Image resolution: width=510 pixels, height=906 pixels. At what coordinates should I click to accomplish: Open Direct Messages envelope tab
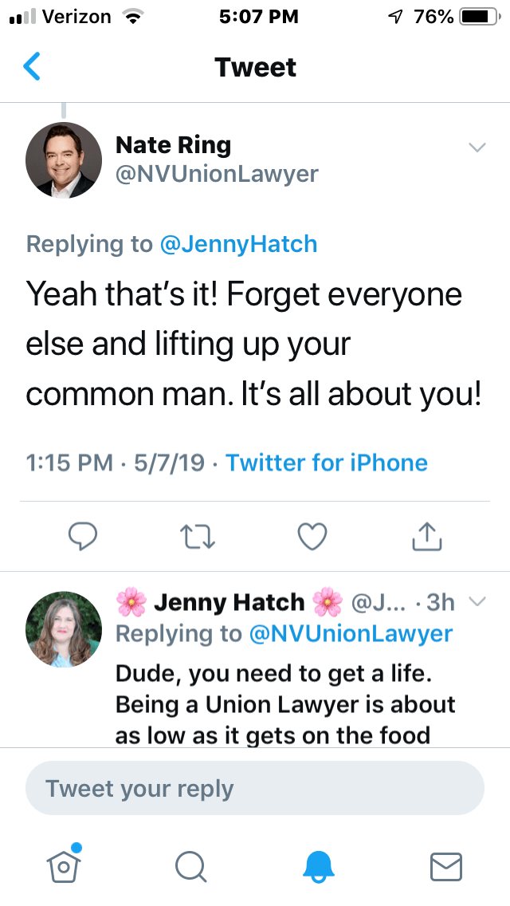445,865
